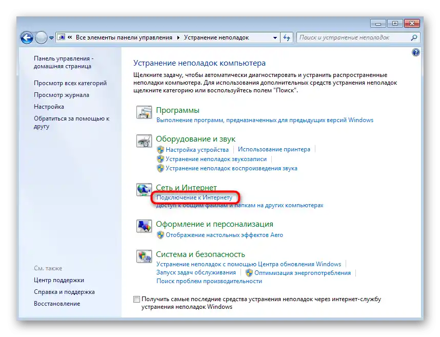
Task: Open the 'Система и безопасность' heading
Action: 201,254
